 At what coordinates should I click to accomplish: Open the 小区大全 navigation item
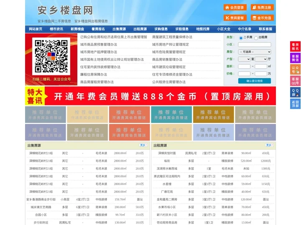[x=224, y=29]
